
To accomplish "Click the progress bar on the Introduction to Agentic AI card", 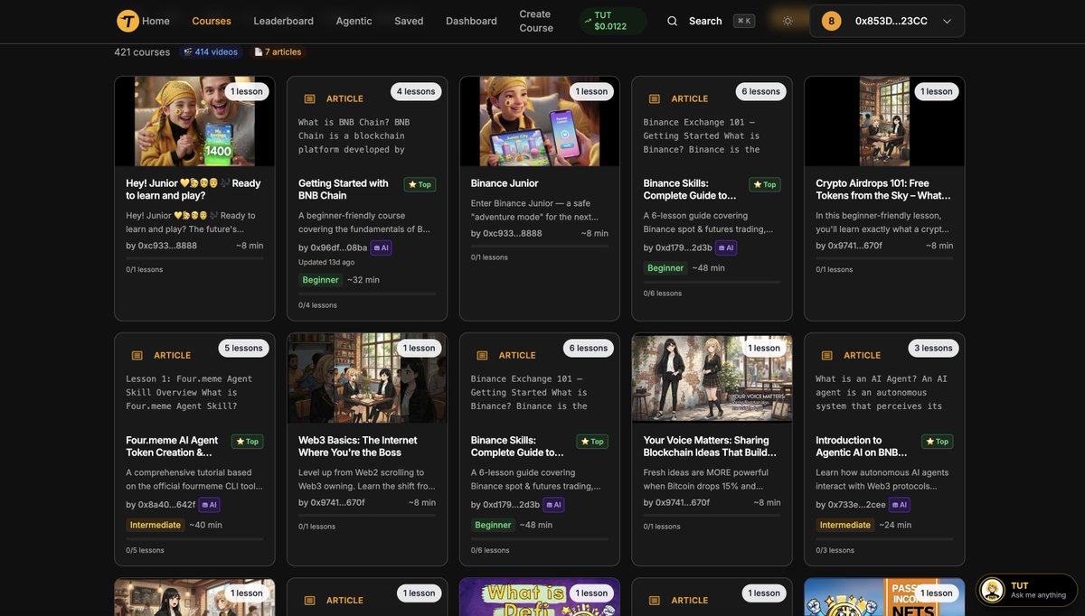I will coord(884,539).
